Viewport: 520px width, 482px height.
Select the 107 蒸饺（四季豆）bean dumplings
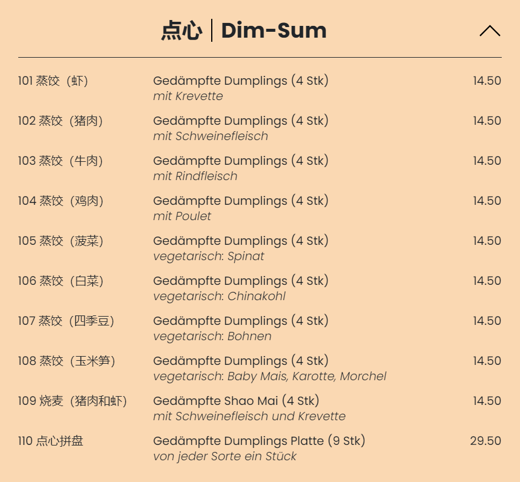tap(66, 321)
